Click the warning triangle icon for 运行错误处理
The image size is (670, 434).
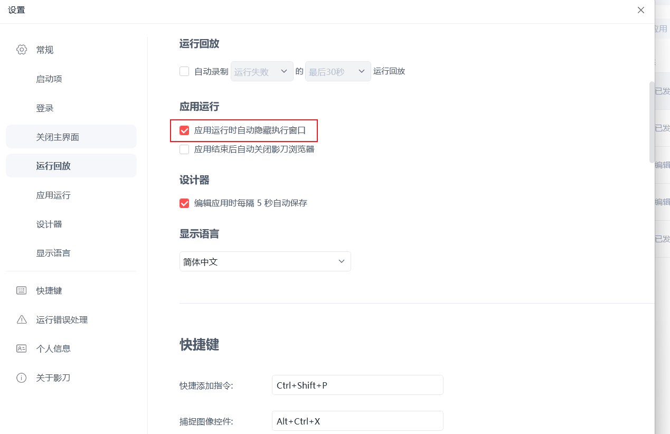[x=22, y=319]
